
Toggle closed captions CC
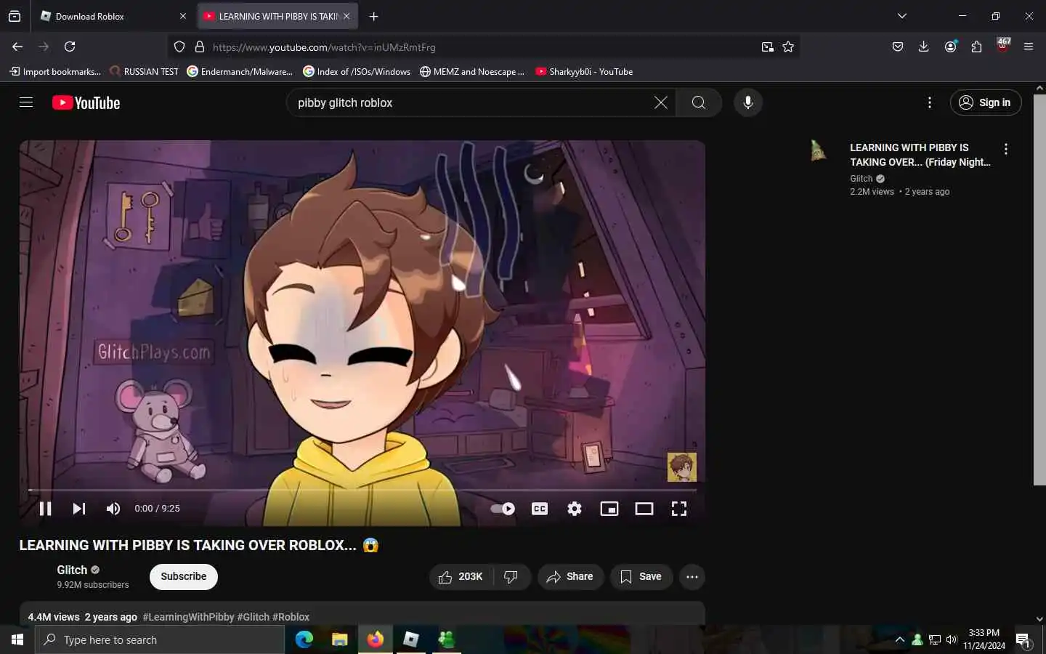point(540,509)
